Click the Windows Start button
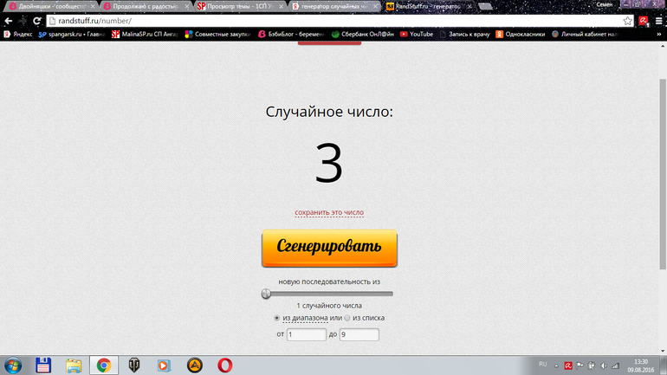This screenshot has height=375, width=667. pyautogui.click(x=15, y=365)
